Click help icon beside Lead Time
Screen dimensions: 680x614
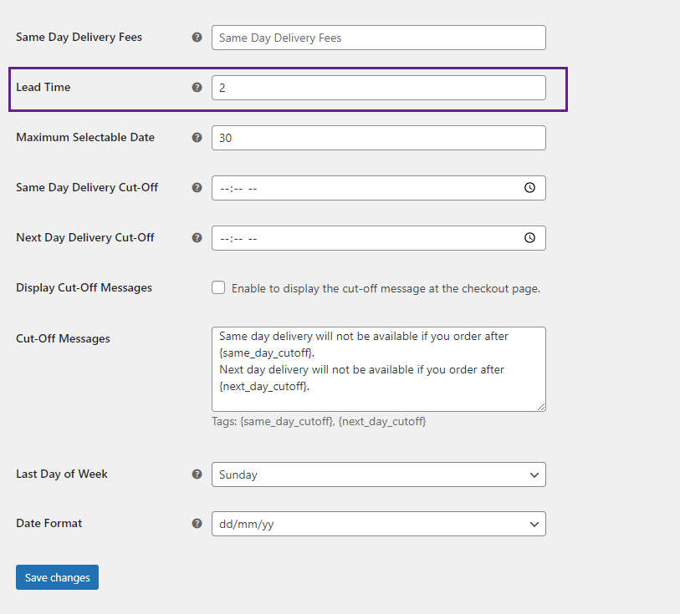197,88
